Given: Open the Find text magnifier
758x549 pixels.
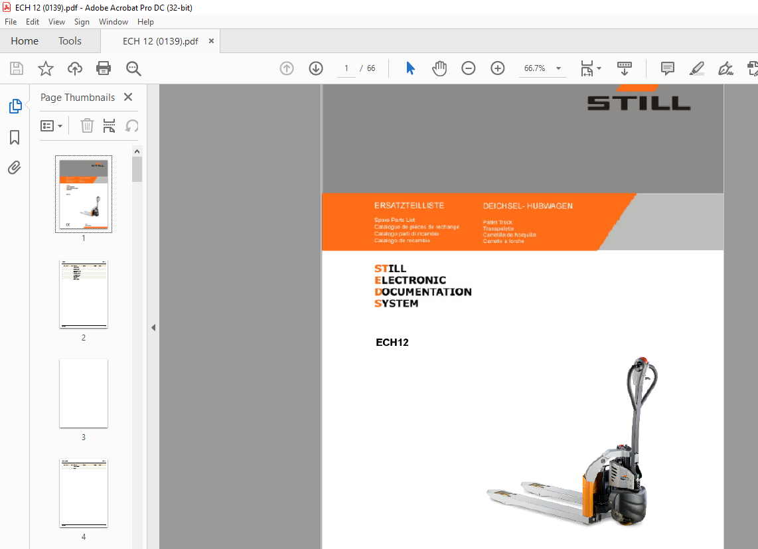Looking at the screenshot, I should (x=133, y=68).
